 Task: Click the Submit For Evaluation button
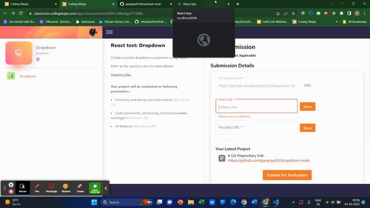point(287,175)
